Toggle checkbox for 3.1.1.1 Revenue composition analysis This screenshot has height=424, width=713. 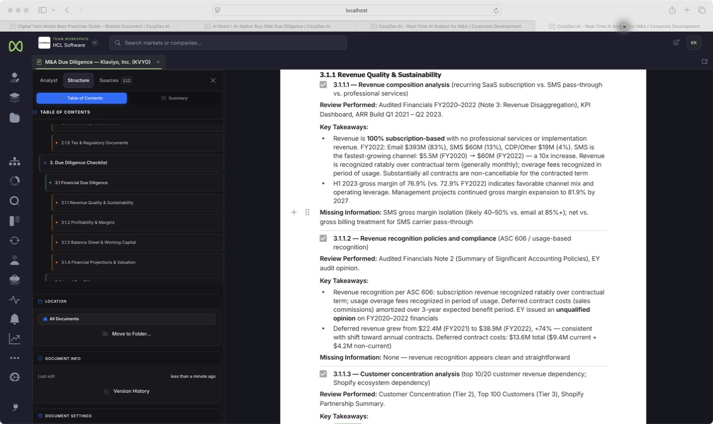click(323, 84)
